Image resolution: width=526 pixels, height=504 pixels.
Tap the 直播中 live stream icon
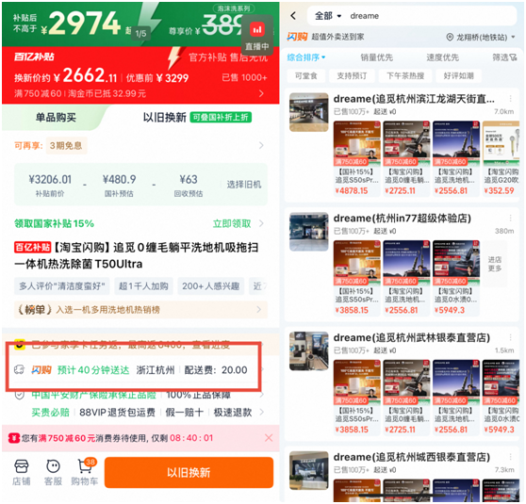coord(257,36)
